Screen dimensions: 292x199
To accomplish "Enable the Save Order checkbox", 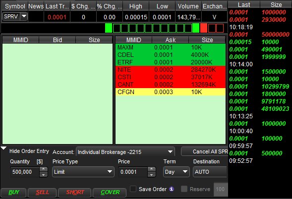I will pos(133,189).
